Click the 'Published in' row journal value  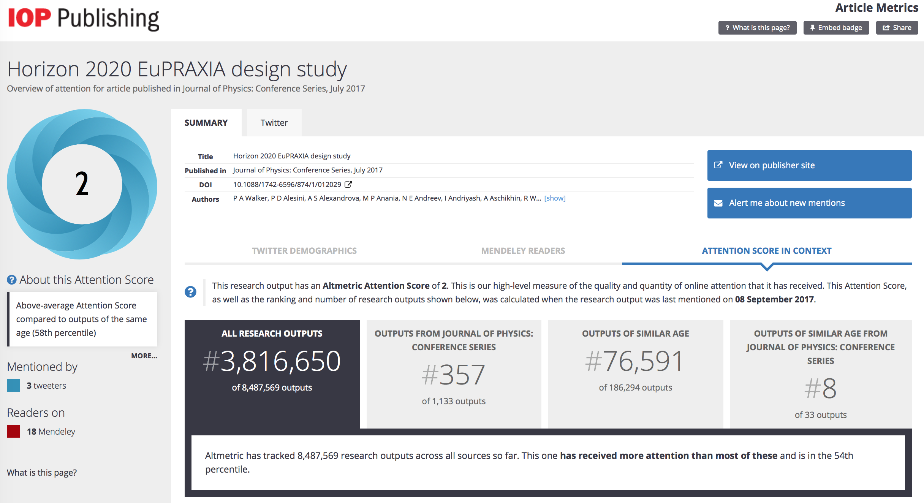308,170
